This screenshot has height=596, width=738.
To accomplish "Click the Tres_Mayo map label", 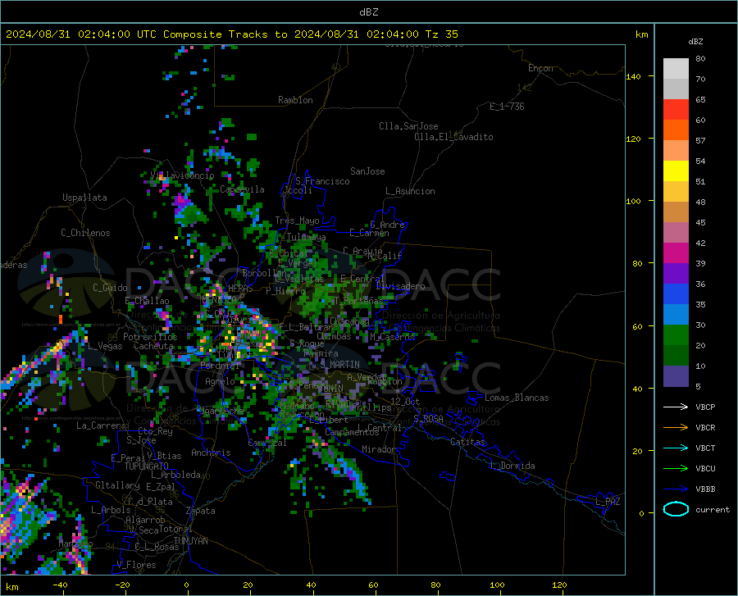I will pyautogui.click(x=297, y=221).
